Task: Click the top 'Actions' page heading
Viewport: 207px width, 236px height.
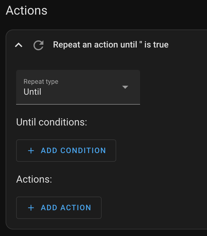Action: 26,10
